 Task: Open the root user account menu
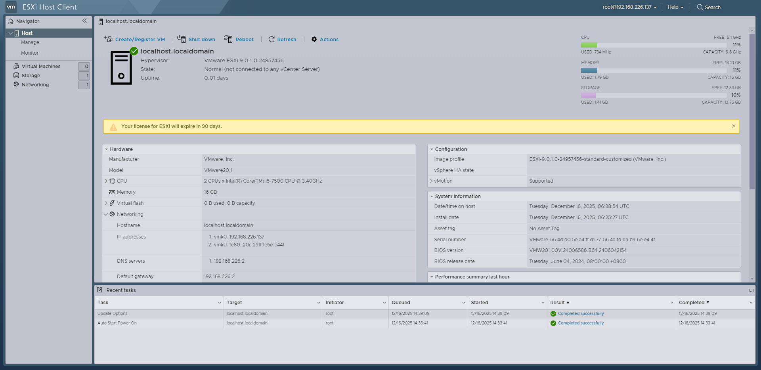[629, 7]
